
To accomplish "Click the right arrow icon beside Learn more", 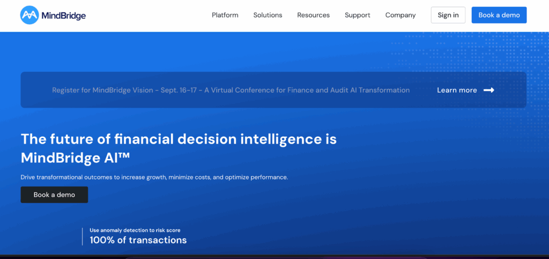I will [488, 90].
